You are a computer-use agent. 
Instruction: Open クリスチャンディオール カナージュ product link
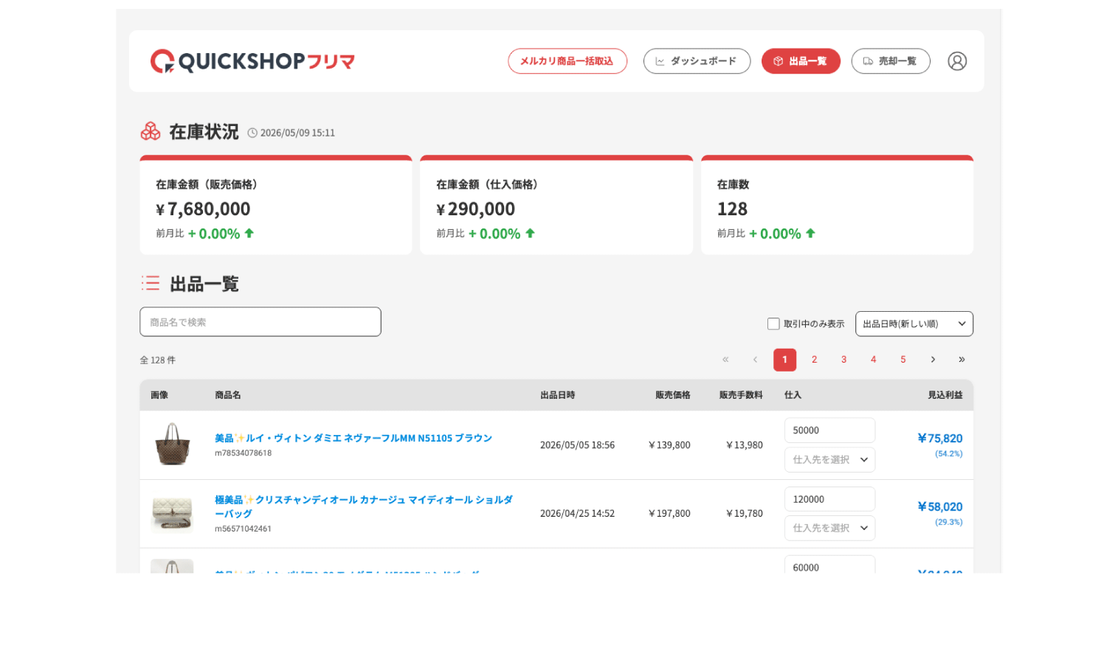coord(364,506)
